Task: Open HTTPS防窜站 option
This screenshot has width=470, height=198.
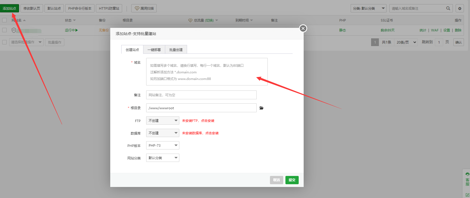Action: (x=109, y=8)
